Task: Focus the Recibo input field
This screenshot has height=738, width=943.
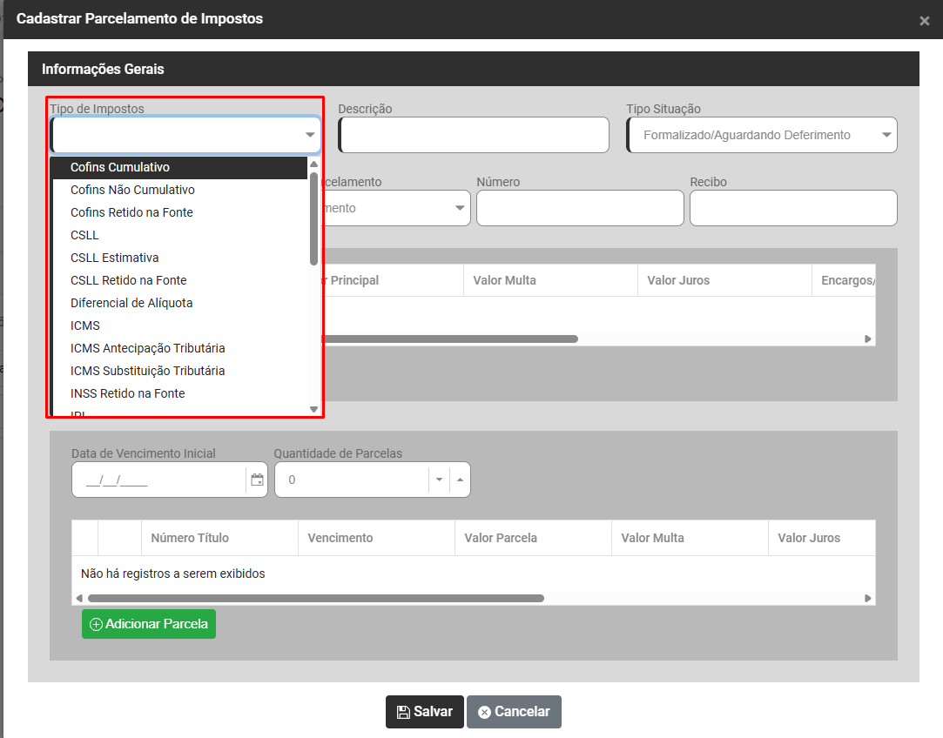Action: [x=792, y=208]
